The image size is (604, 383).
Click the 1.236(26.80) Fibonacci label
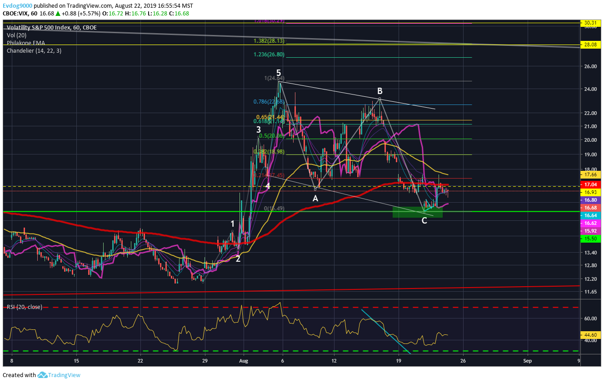click(269, 55)
